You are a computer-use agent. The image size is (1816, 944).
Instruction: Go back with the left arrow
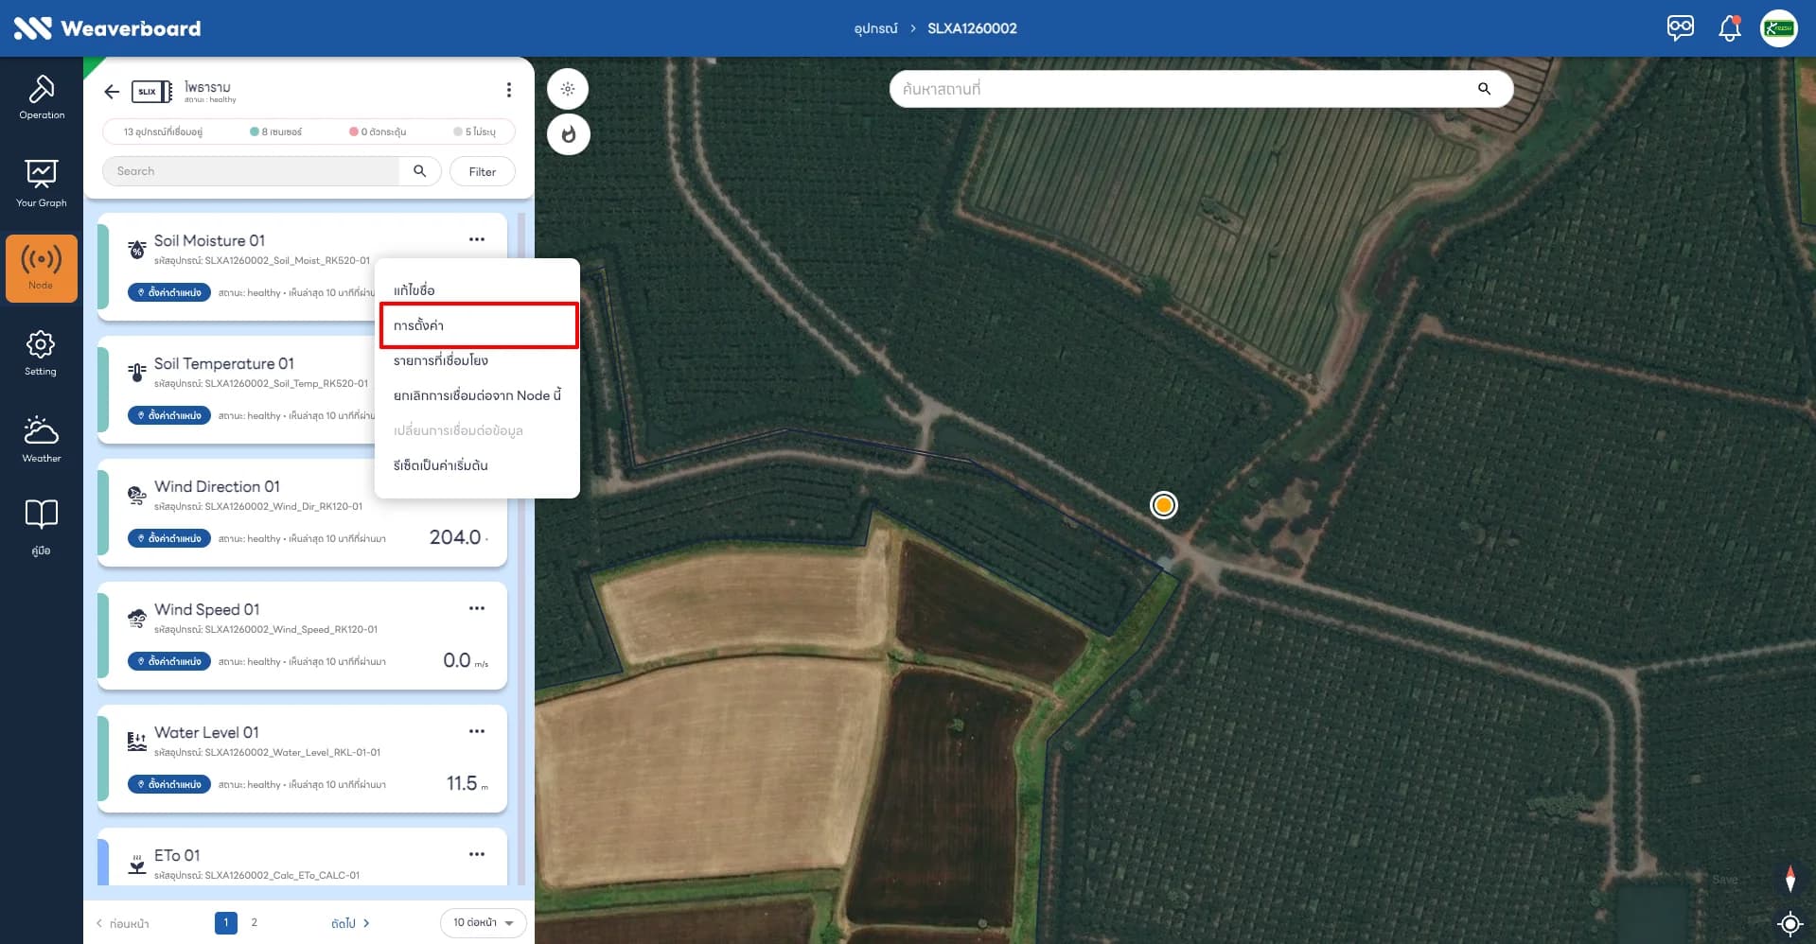tap(112, 92)
